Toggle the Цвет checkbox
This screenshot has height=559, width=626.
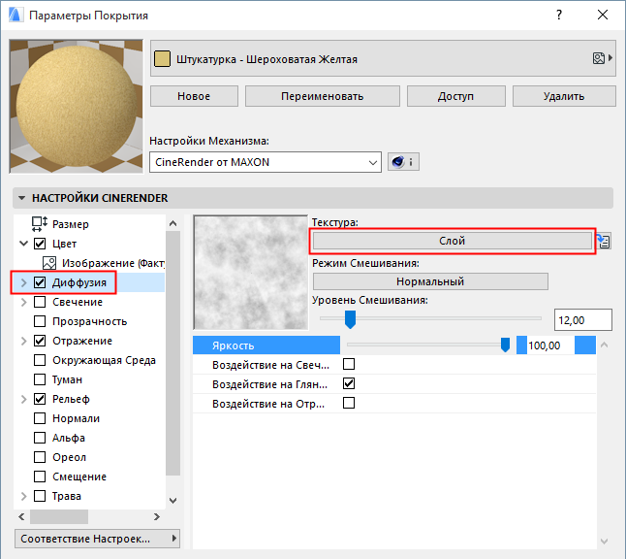(x=40, y=244)
